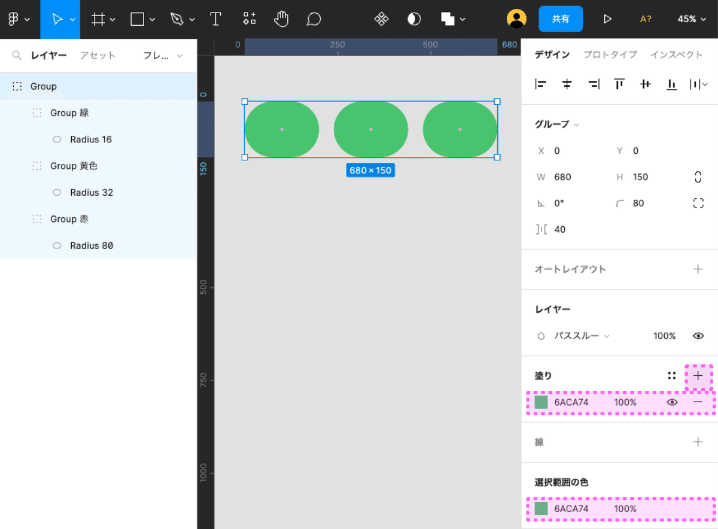The width and height of the screenshot is (718, 529).
Task: Add auto layout with plus button
Action: [x=698, y=269]
